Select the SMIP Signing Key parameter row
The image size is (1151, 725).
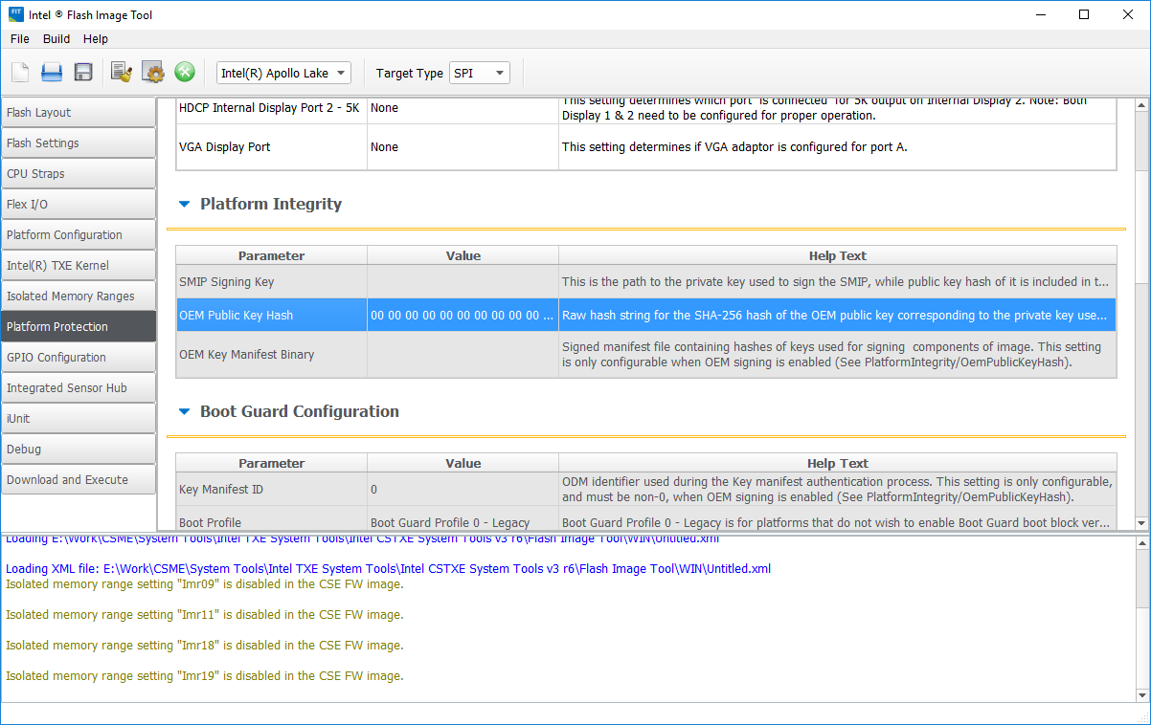271,282
